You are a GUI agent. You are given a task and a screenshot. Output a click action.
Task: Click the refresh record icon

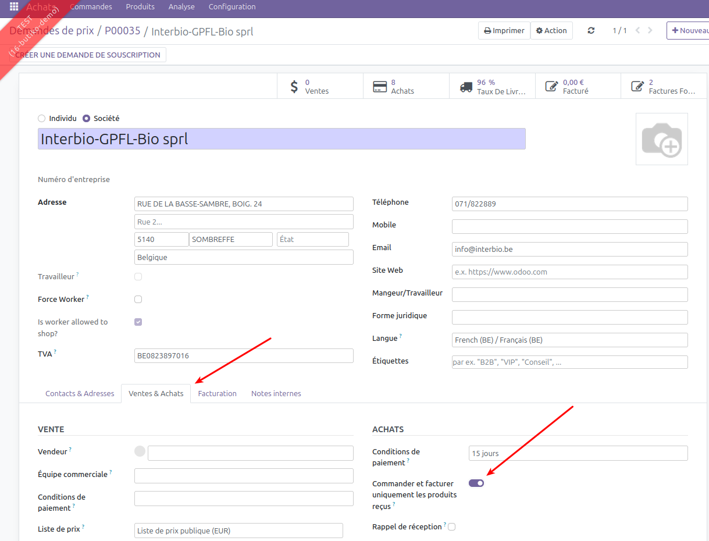[591, 31]
